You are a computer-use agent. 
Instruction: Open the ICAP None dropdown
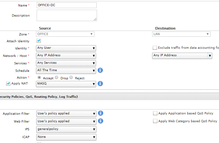coord(66,137)
